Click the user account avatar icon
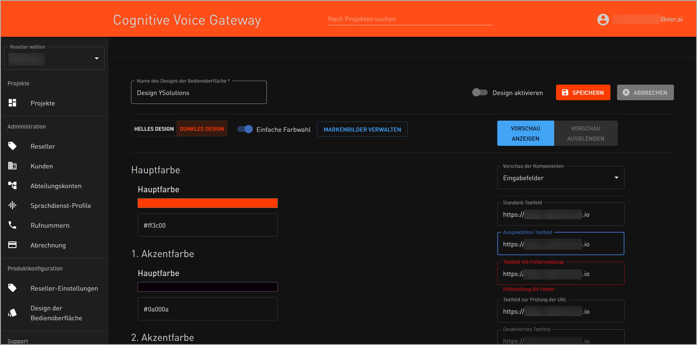Image resolution: width=697 pixels, height=345 pixels. pos(603,20)
